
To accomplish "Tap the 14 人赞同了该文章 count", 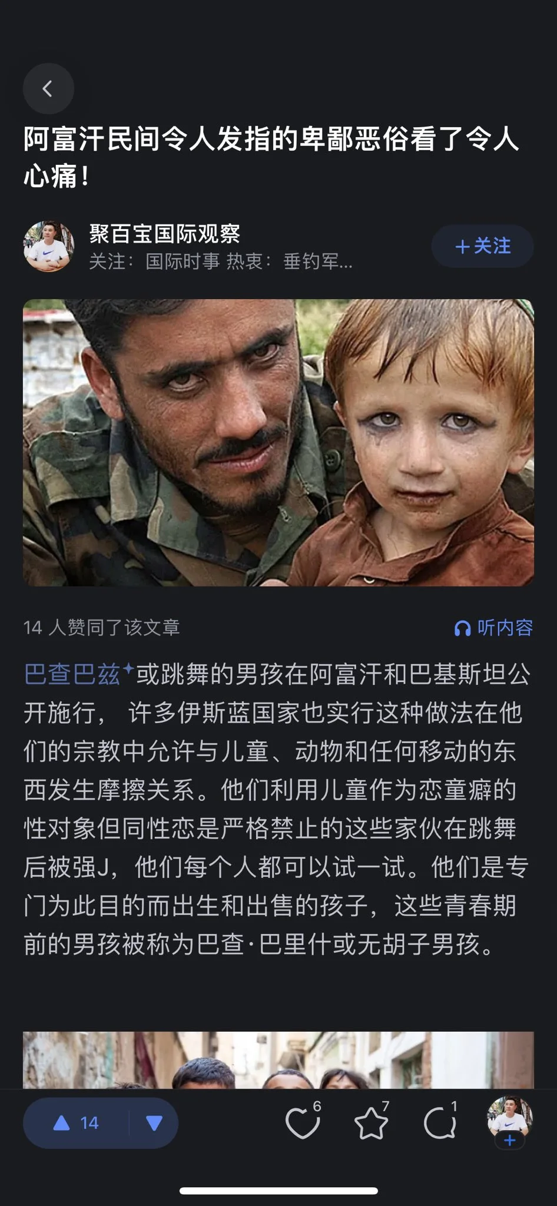I will pos(102,628).
